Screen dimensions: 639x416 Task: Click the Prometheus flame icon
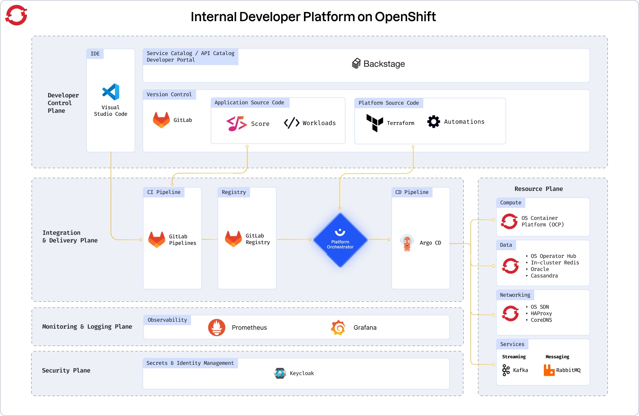coord(217,327)
